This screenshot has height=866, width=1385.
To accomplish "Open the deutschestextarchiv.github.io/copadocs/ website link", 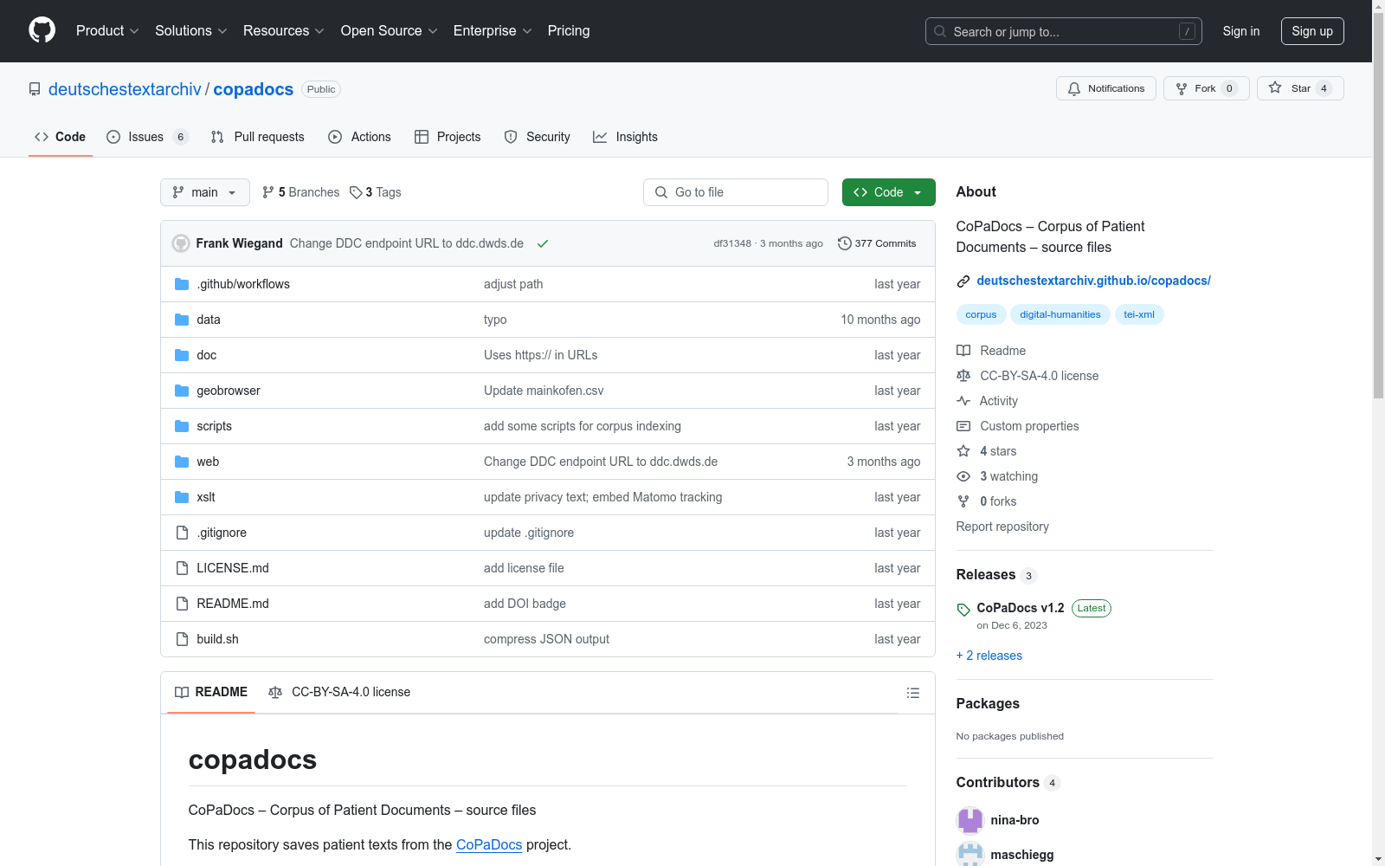I will click(x=1093, y=281).
